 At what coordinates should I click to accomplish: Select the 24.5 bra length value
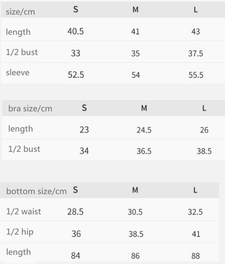[x=144, y=130]
